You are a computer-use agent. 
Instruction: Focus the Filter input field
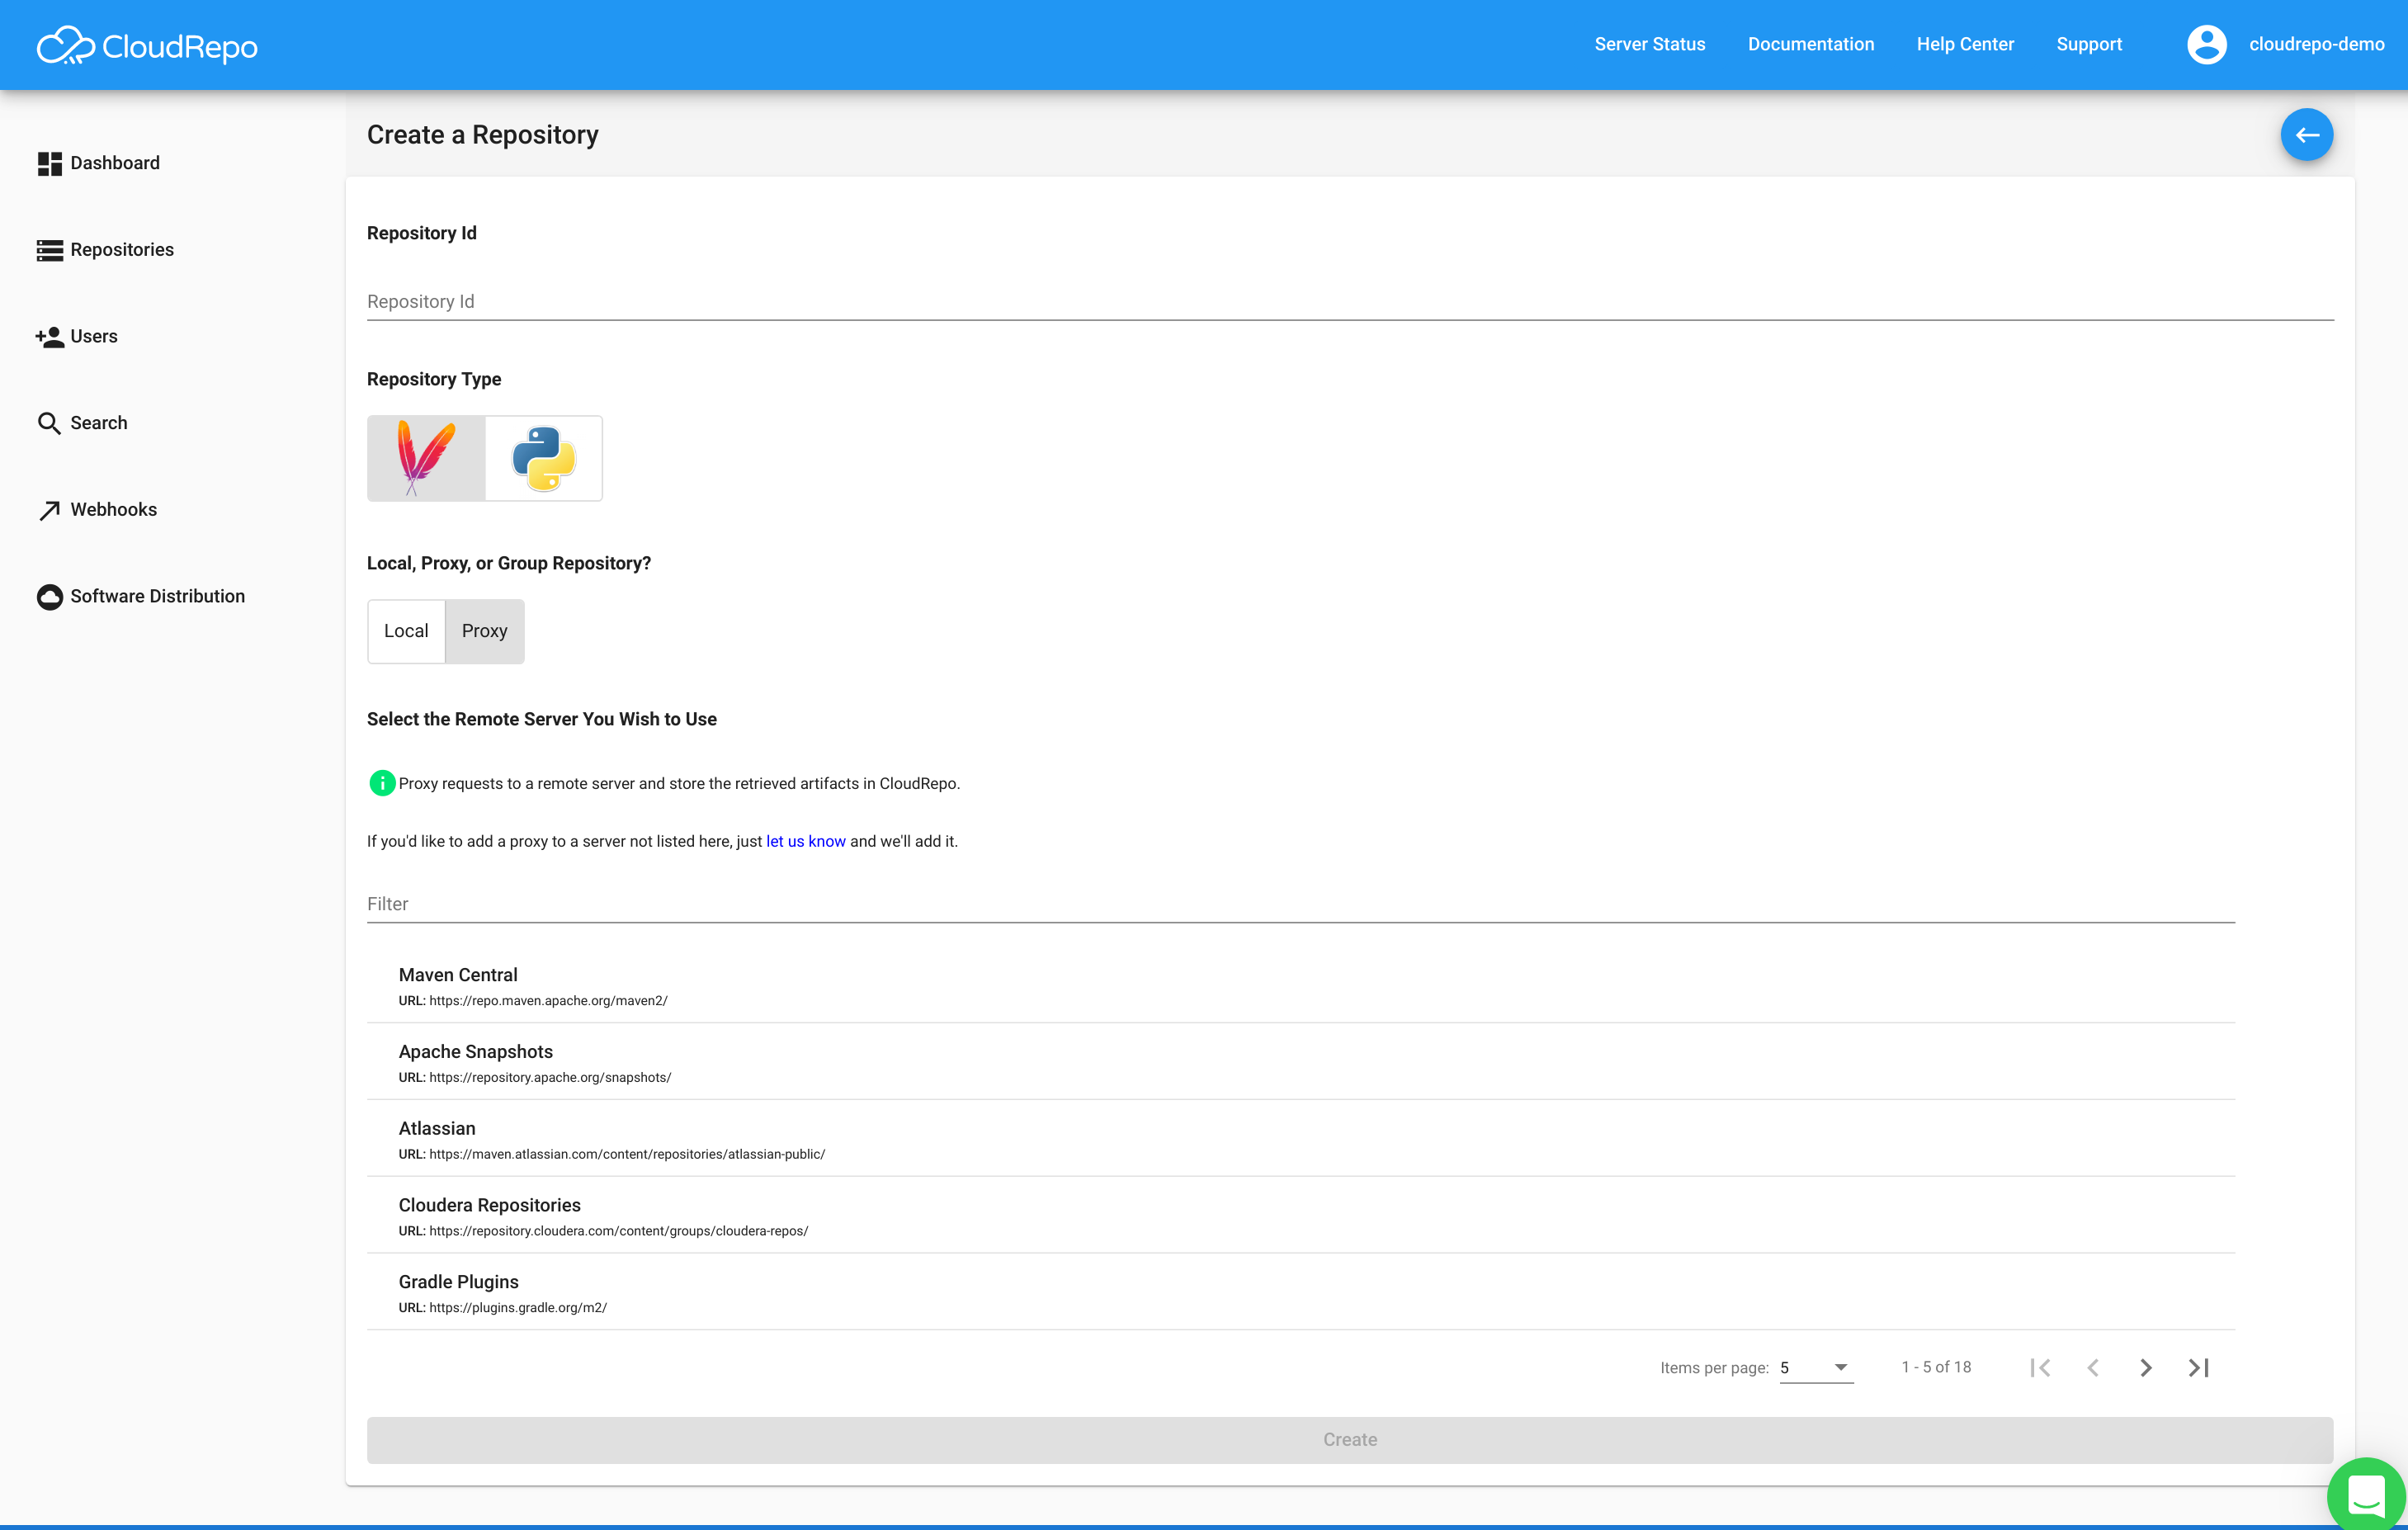pos(1301,904)
